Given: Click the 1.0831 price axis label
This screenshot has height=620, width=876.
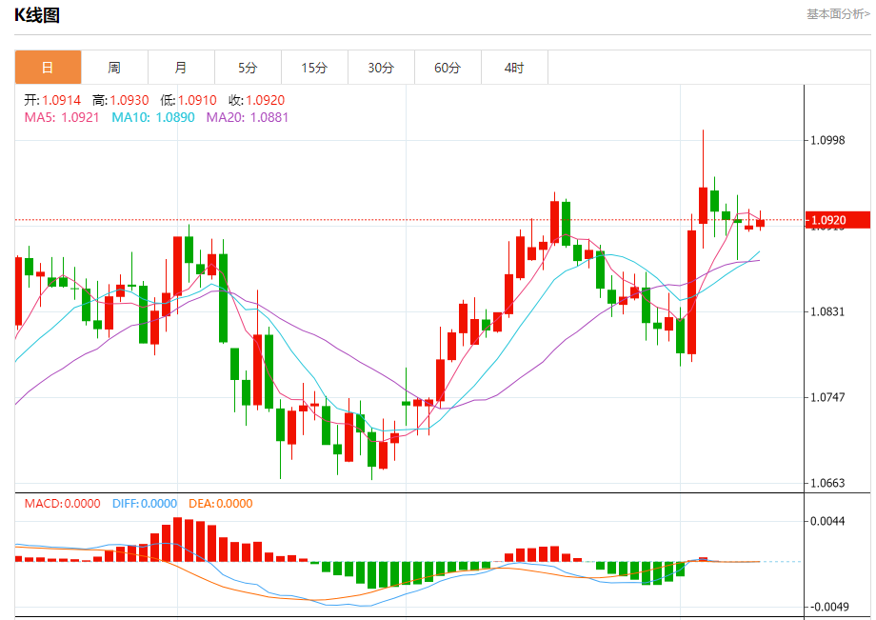Looking at the screenshot, I should pyautogui.click(x=827, y=311).
